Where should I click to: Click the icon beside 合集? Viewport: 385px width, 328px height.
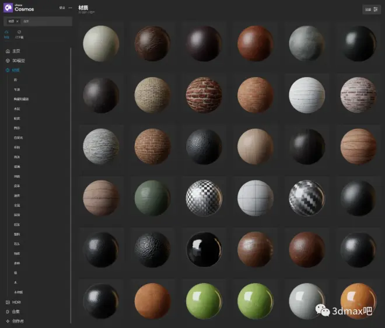coord(8,312)
